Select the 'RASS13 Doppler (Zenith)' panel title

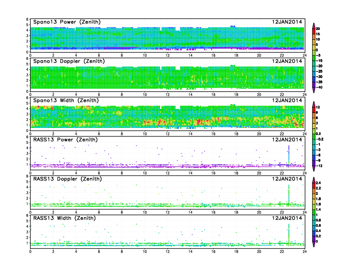[68, 179]
